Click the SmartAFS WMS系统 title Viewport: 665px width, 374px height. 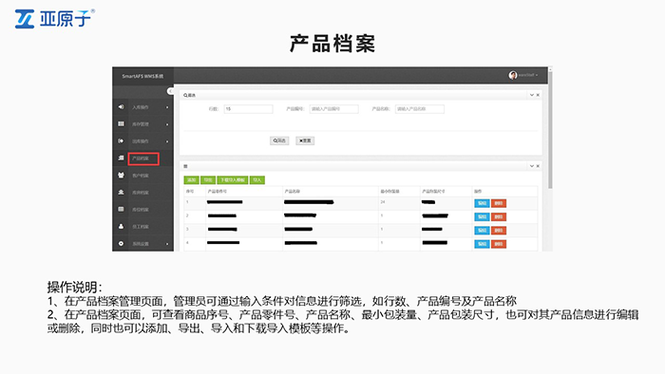click(x=142, y=76)
